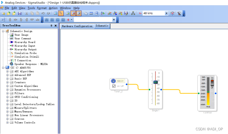Click the hierarchy network tree icon
The height and width of the screenshot is (134, 228).
(x=133, y=13)
